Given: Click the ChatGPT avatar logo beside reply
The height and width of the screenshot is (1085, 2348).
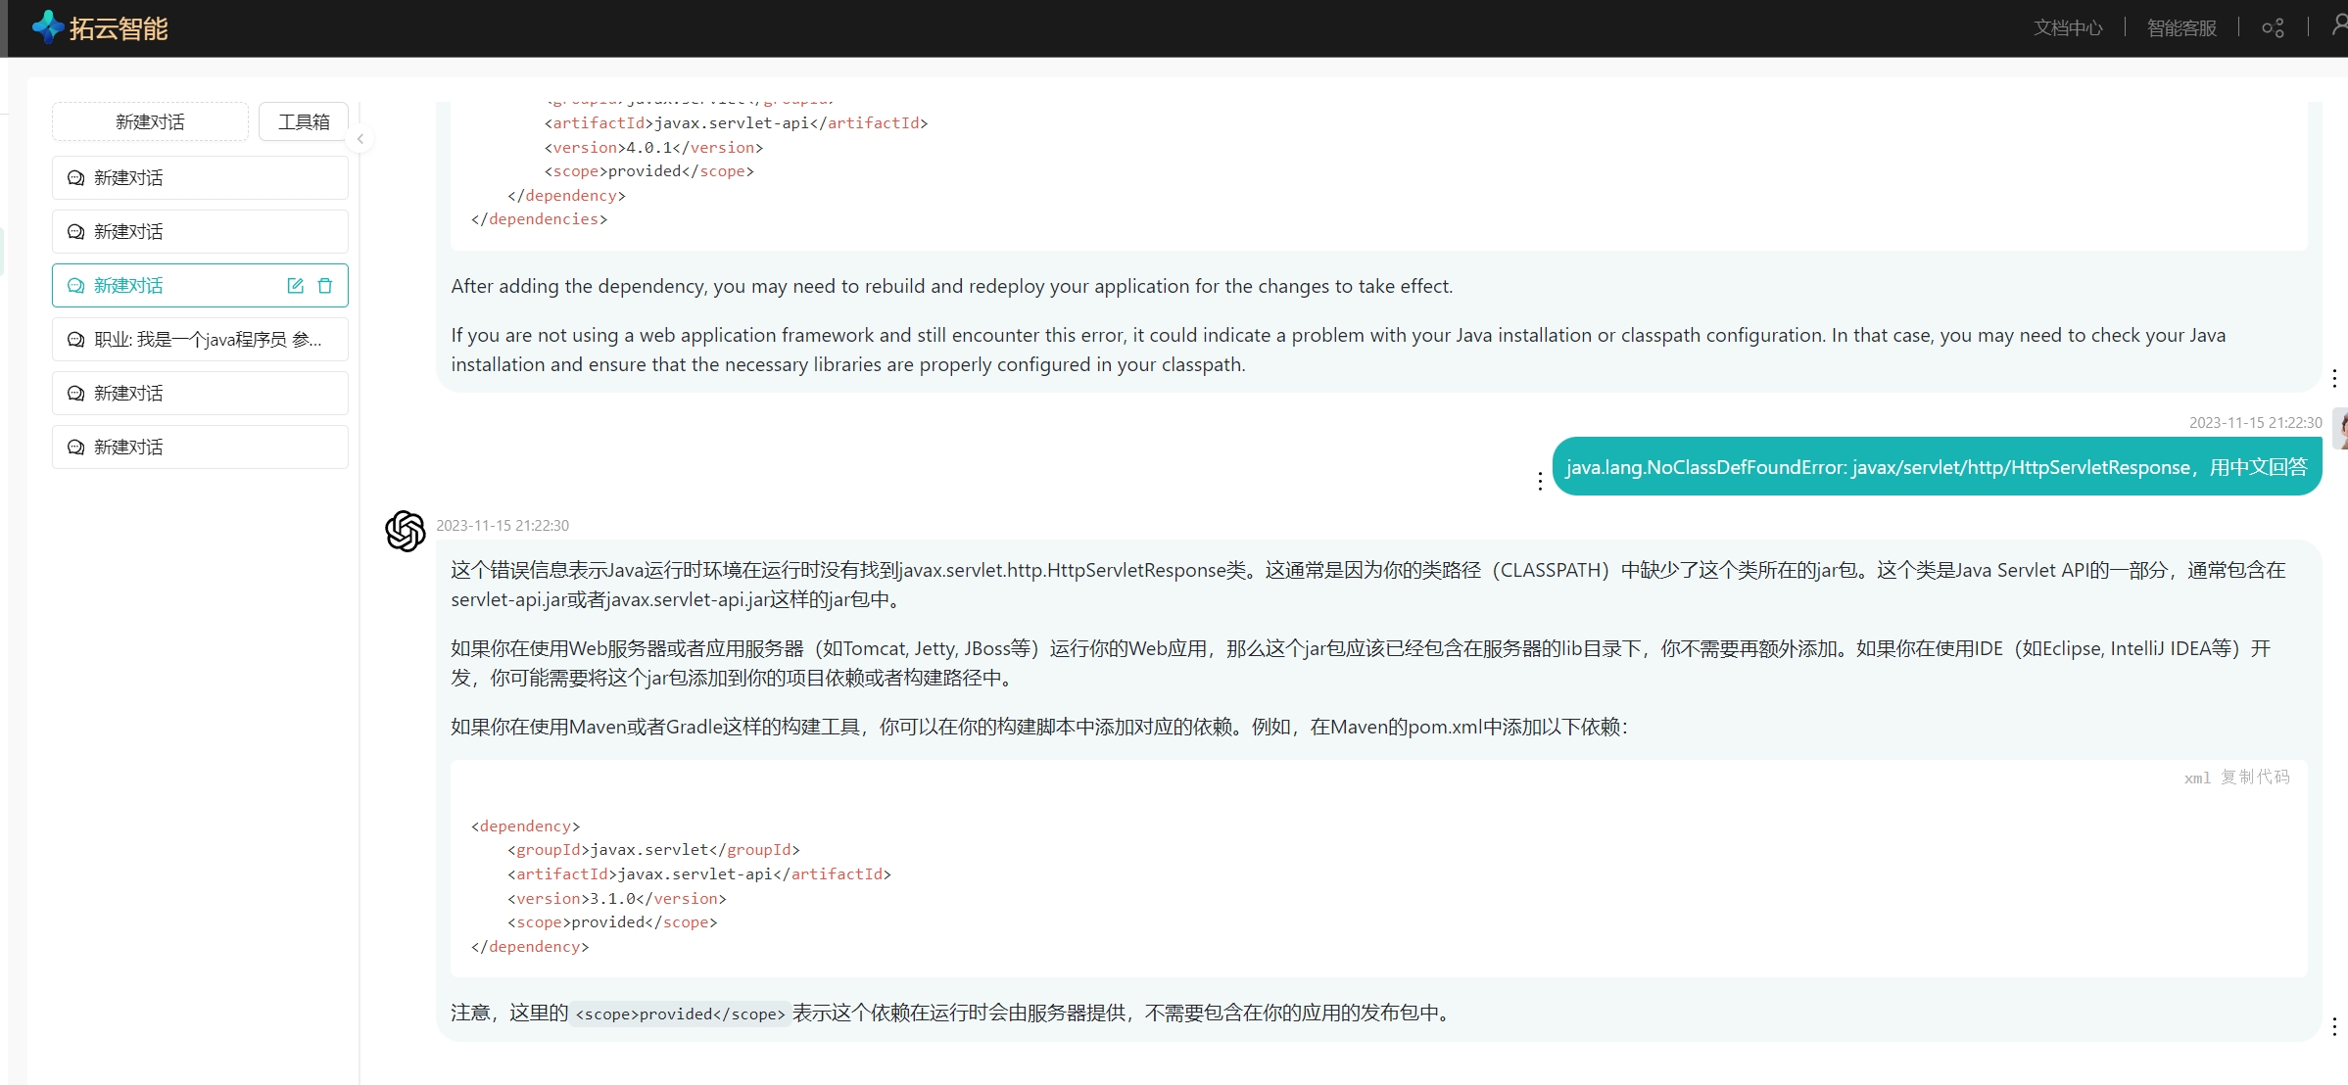Looking at the screenshot, I should point(405,531).
